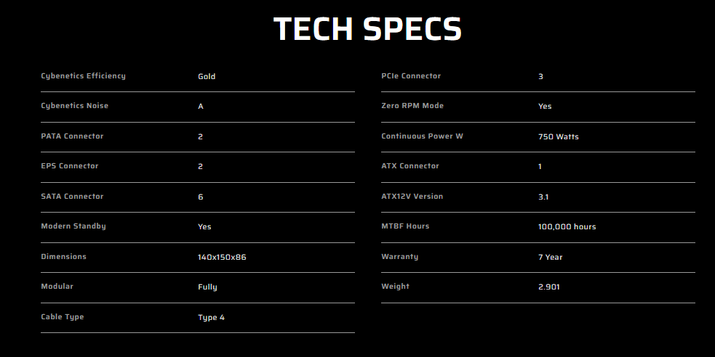Select the Fully modular value
The height and width of the screenshot is (357, 715).
[x=207, y=287]
